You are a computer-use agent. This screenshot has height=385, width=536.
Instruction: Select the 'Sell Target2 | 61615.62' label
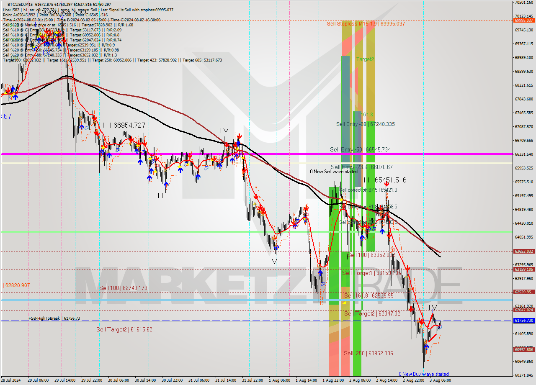124,329
